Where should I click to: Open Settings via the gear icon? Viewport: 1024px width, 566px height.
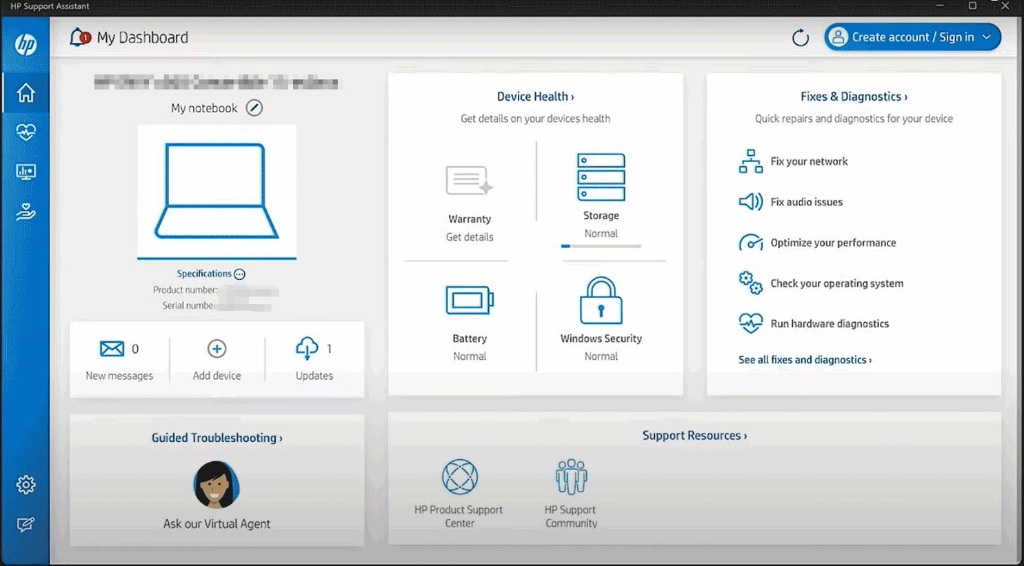pos(26,484)
